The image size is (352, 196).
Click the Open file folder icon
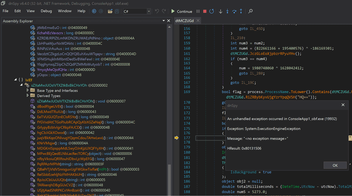[110, 11]
